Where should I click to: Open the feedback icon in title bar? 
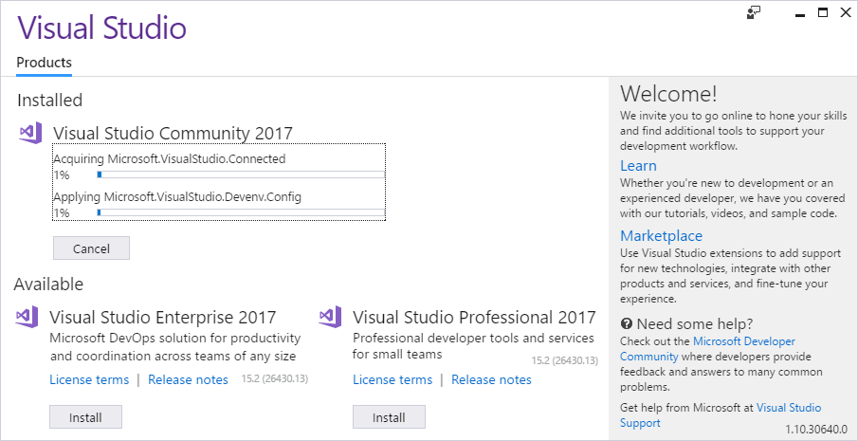click(x=754, y=13)
